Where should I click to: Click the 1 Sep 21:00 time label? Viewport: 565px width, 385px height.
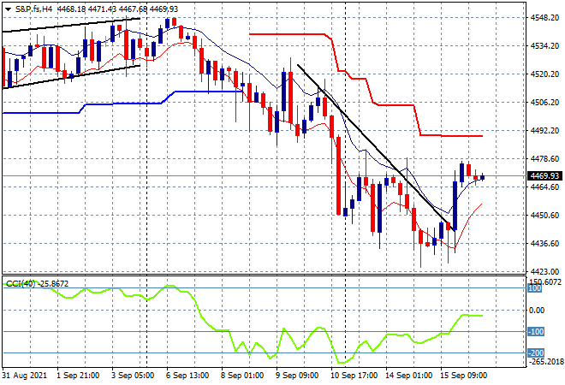tap(78, 376)
